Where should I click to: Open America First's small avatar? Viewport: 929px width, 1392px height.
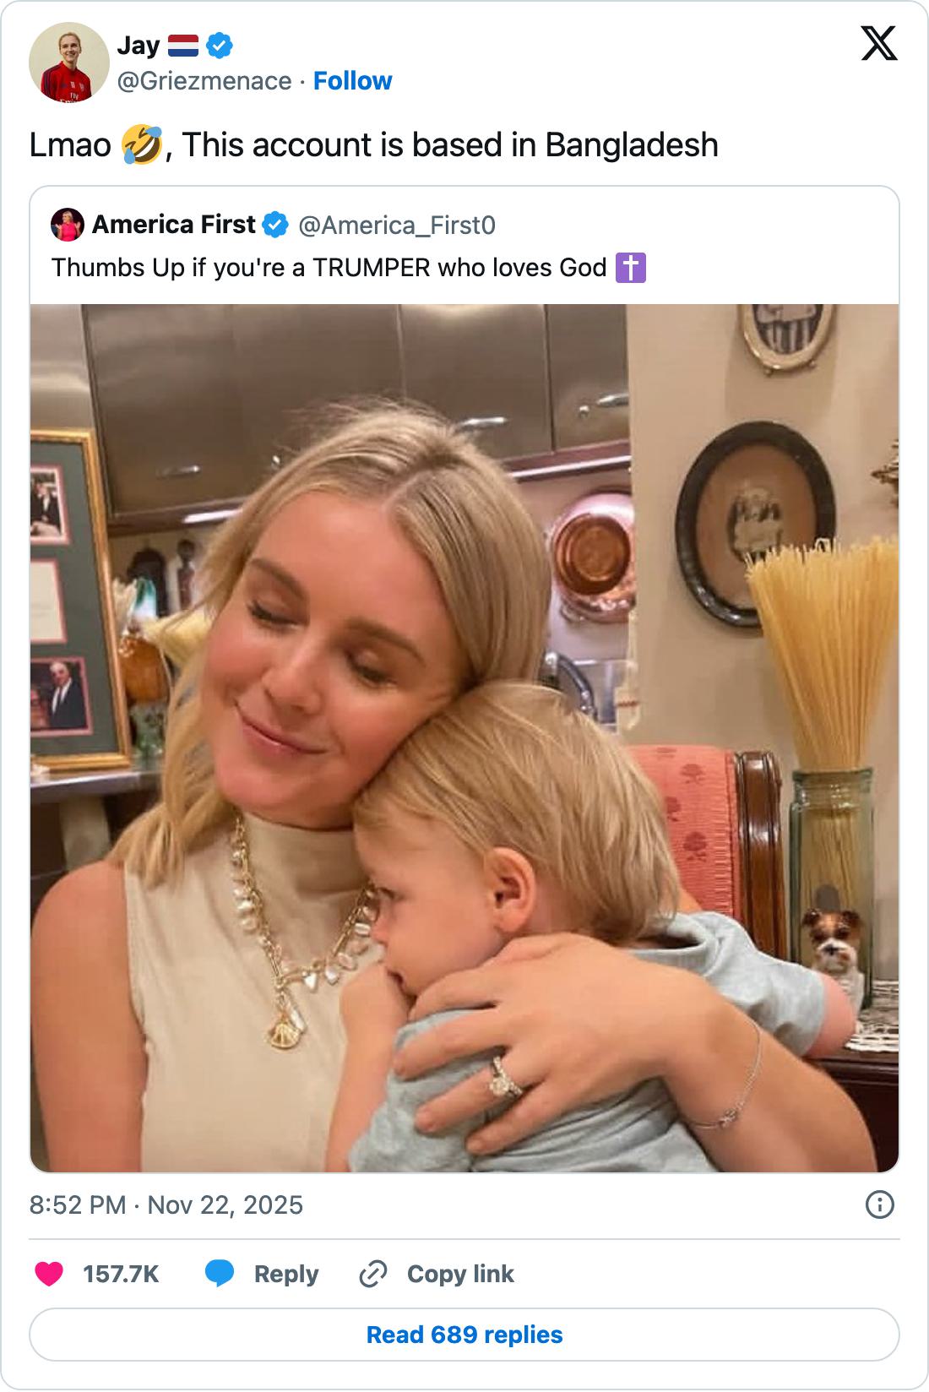[x=68, y=225]
